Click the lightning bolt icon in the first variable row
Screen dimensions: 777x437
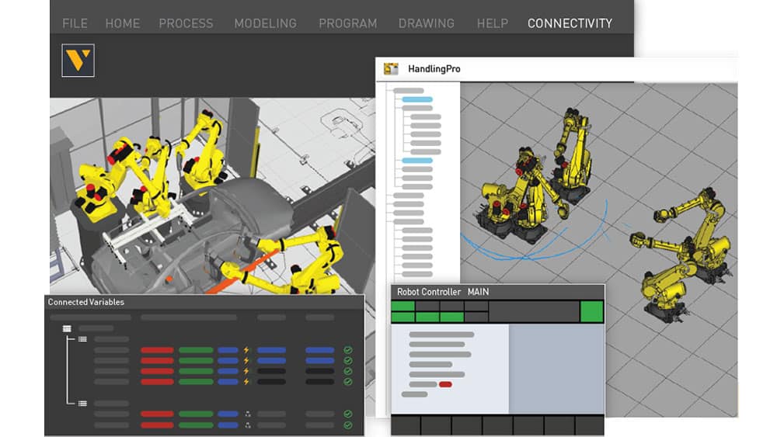[246, 350]
